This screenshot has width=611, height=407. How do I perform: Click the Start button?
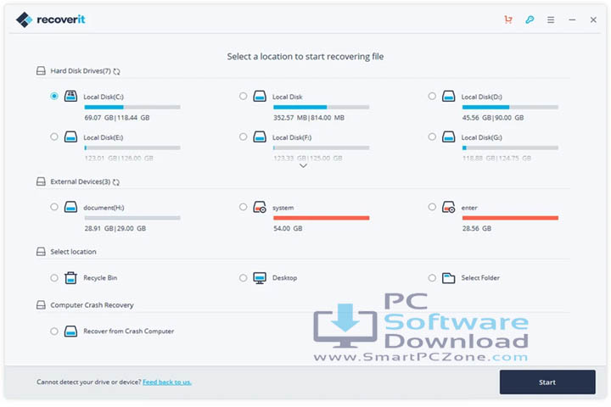click(547, 382)
